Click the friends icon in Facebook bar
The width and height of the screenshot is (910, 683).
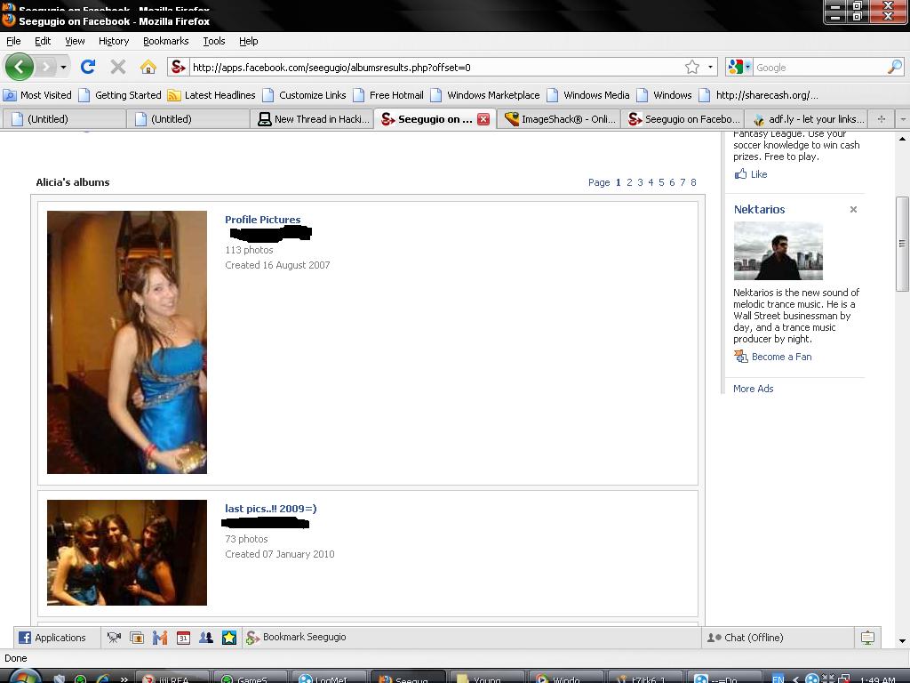coord(206,637)
